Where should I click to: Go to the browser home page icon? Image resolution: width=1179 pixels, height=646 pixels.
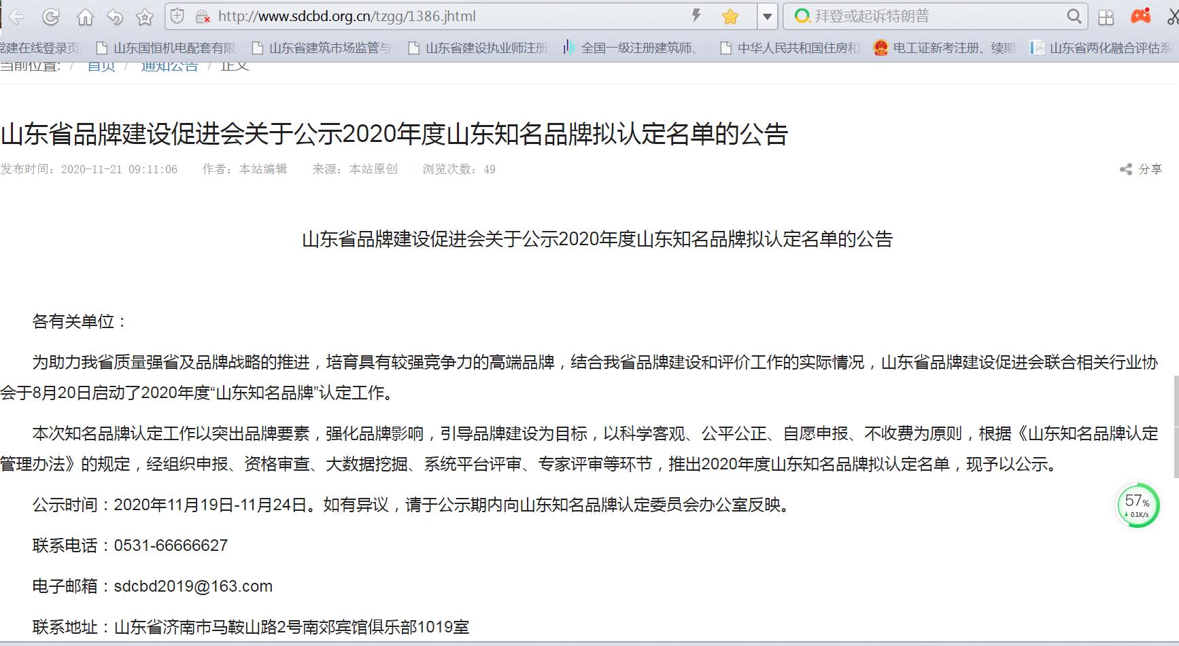pyautogui.click(x=85, y=17)
